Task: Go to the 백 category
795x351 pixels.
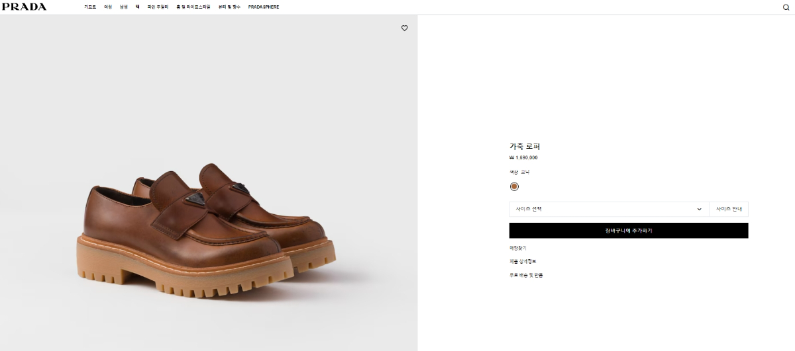Action: (137, 7)
